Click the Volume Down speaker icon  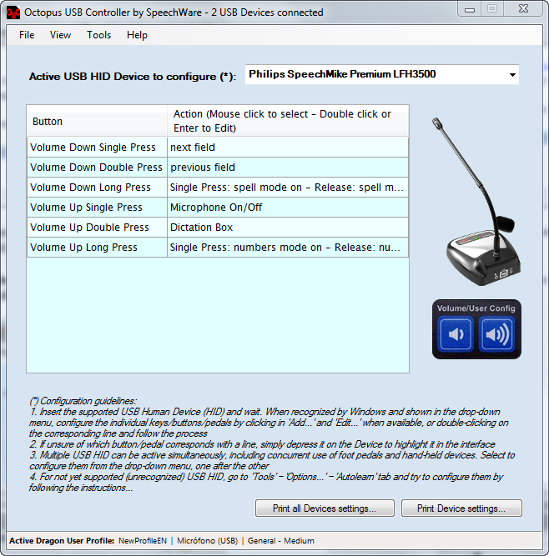(456, 336)
